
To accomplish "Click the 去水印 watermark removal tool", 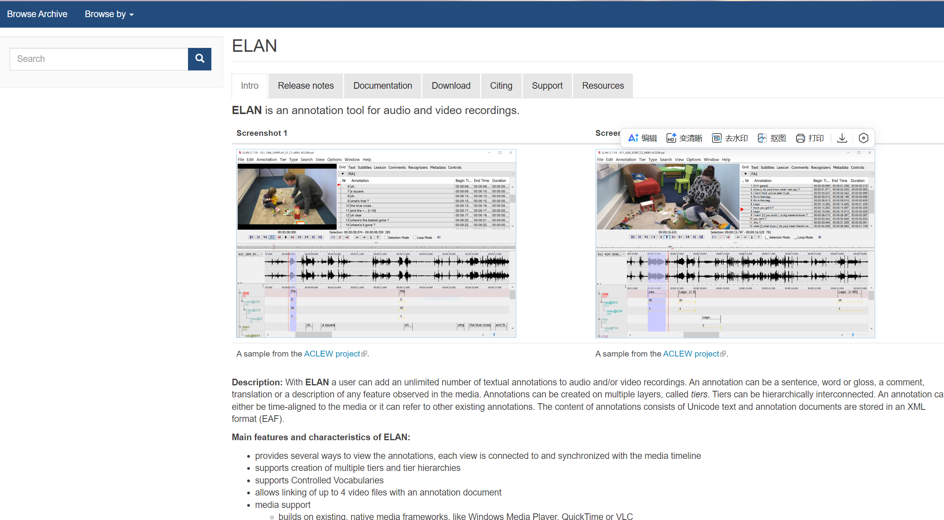I will [730, 138].
